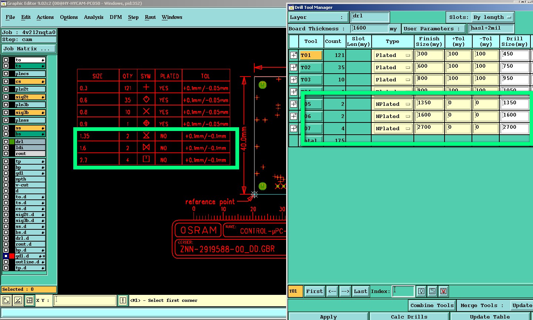Click the Update Table button
Image resolution: width=533 pixels, height=320 pixels.
(x=490, y=317)
